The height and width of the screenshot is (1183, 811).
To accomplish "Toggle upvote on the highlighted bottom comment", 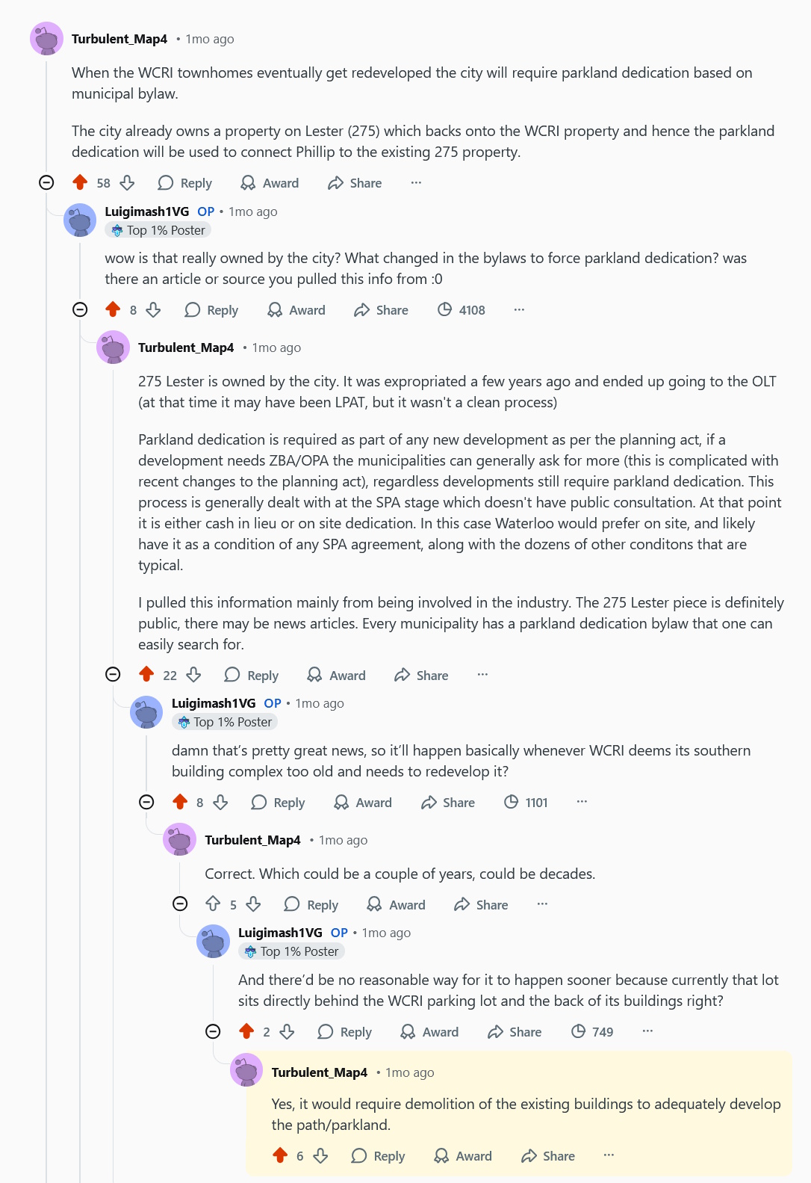I will (282, 1156).
